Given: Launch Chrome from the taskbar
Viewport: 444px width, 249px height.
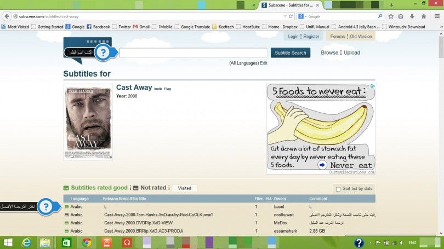Looking at the screenshot, I should coord(87,242).
